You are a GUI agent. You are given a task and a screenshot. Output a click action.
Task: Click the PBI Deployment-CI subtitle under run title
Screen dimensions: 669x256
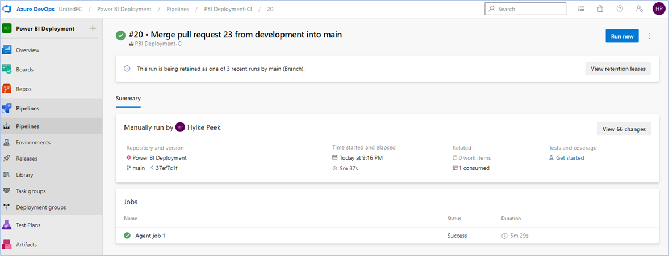[159, 44]
